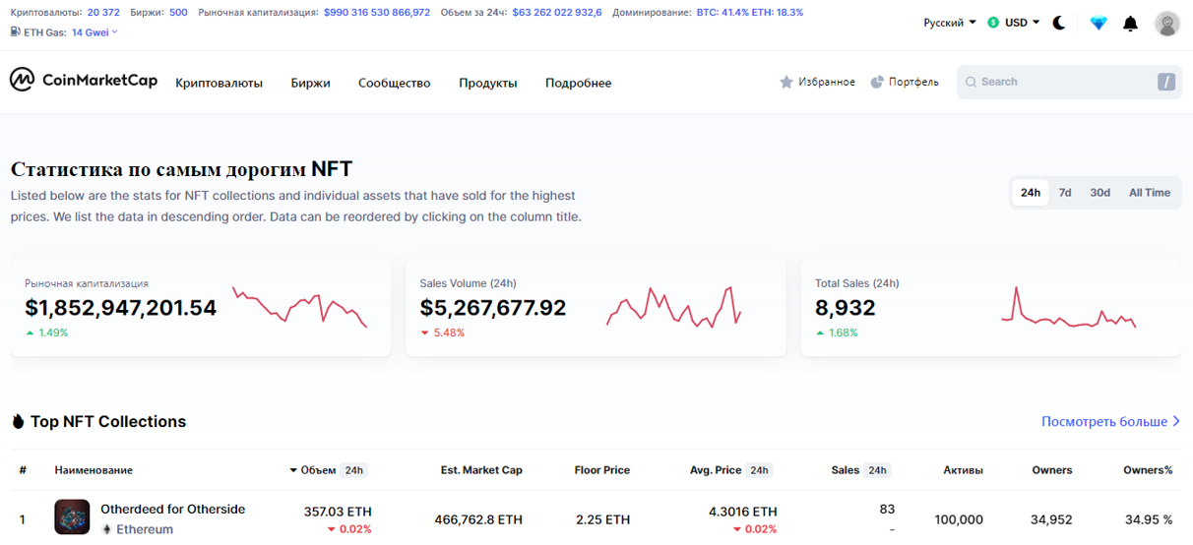Open the Криптовалюты menu
Viewport: 1193px width, 545px height.
click(x=219, y=83)
